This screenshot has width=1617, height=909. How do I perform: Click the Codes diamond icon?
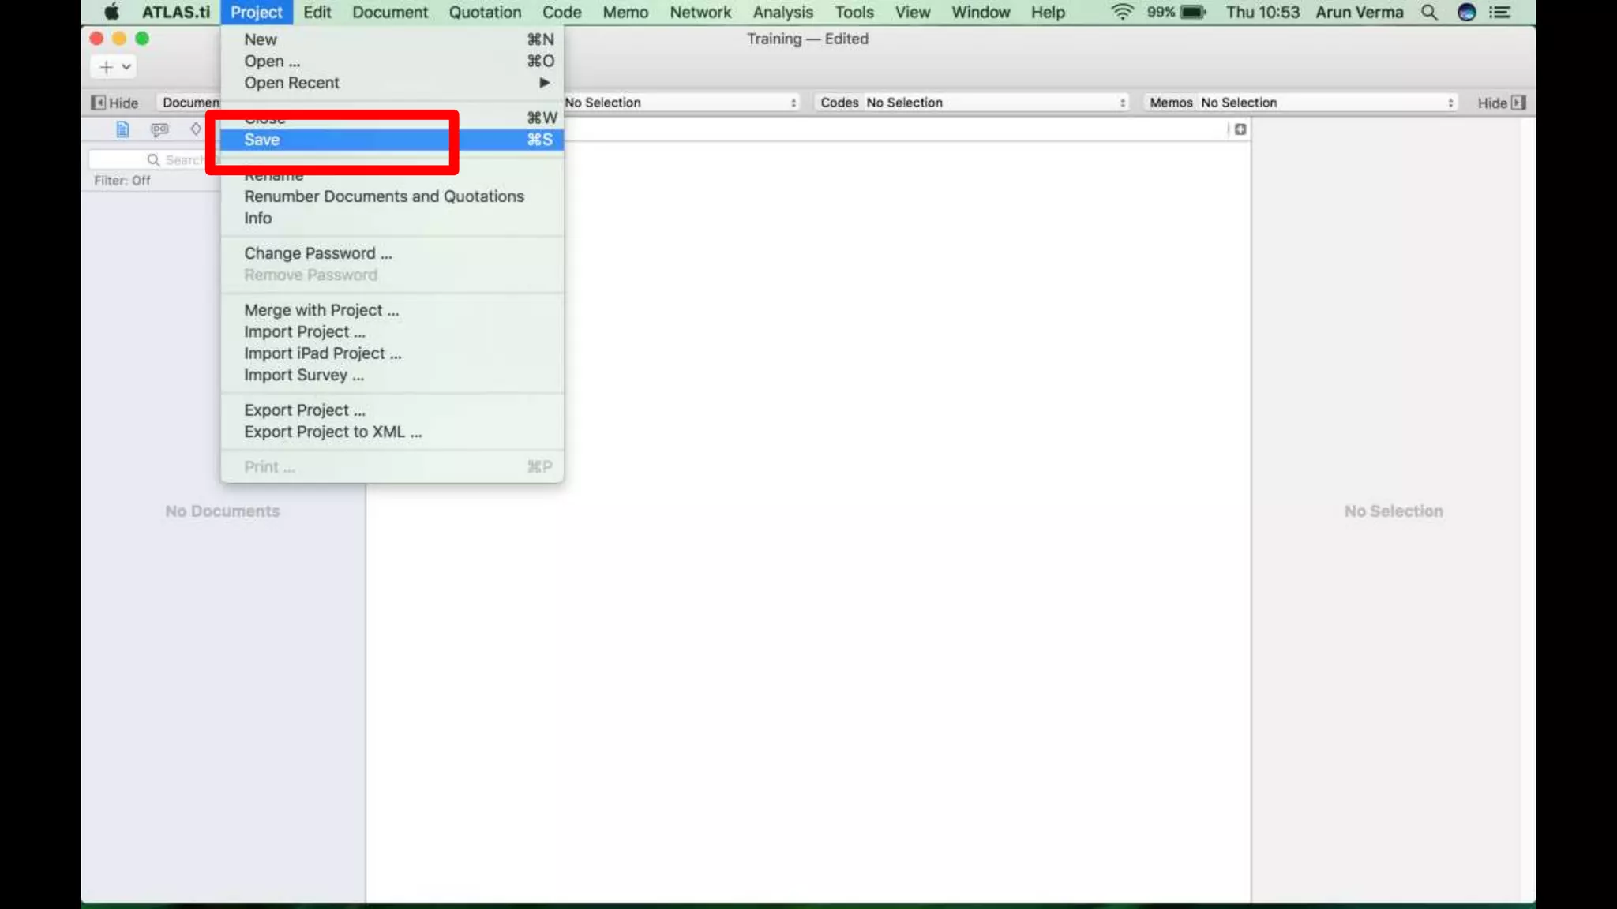point(196,129)
